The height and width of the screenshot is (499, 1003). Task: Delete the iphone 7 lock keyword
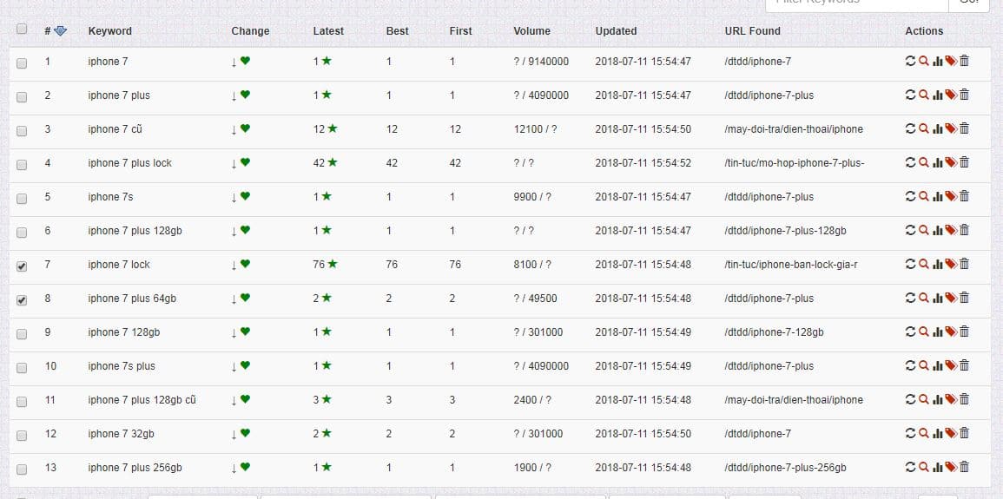pyautogui.click(x=965, y=264)
